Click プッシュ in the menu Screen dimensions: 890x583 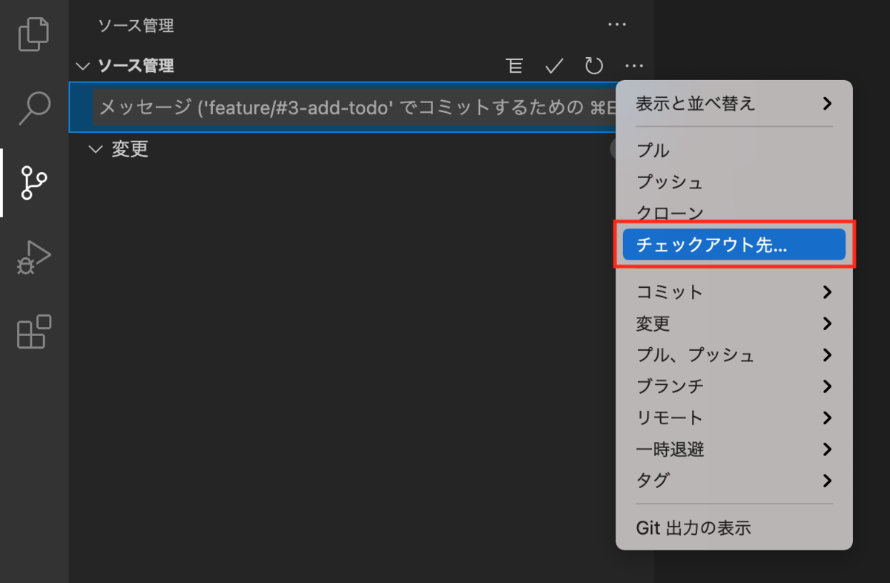(x=667, y=182)
